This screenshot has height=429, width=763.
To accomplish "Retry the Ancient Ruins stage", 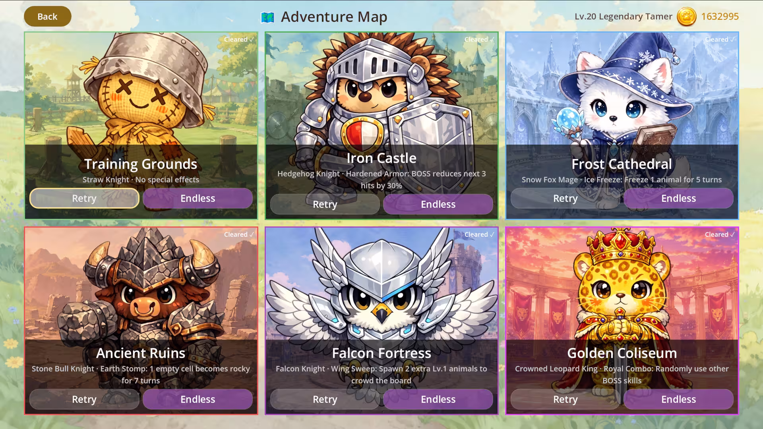I will click(x=84, y=399).
